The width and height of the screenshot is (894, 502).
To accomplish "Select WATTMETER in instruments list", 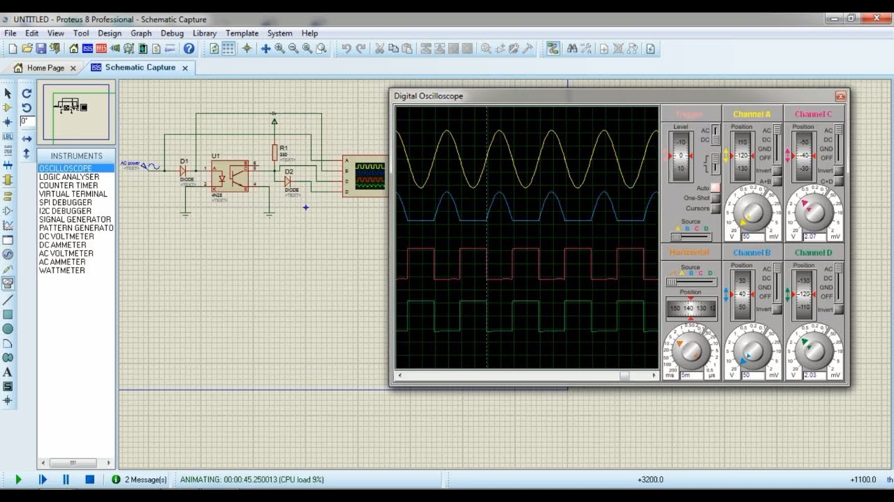I will point(62,271).
